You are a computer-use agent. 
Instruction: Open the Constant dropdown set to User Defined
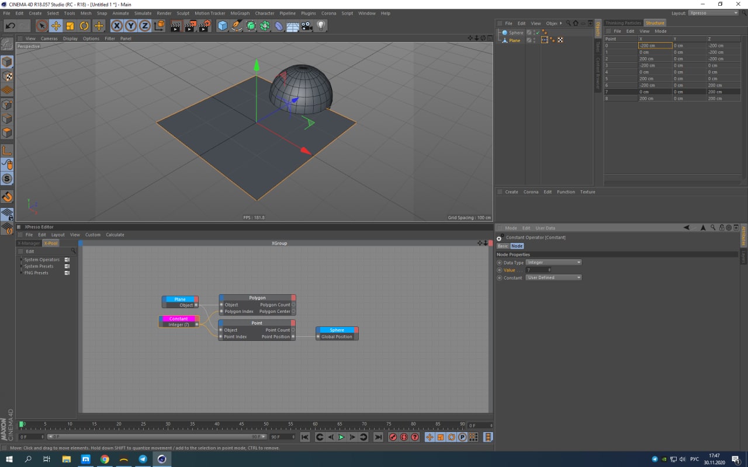[x=554, y=278]
